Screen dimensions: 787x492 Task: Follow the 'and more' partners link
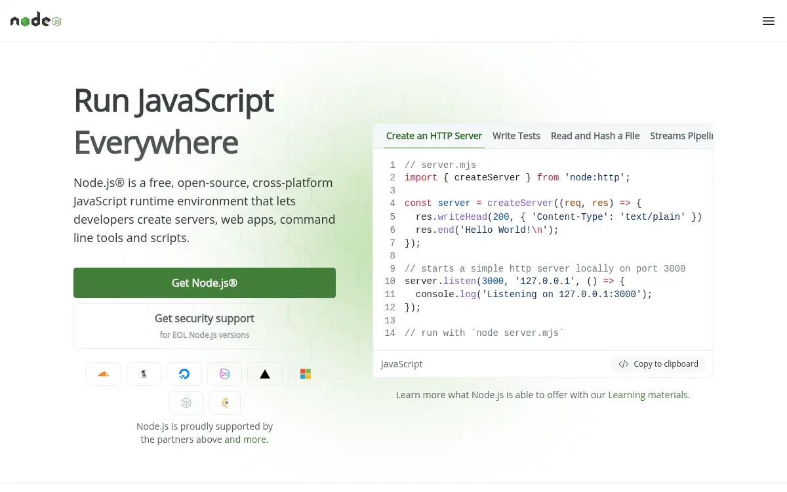coord(246,440)
